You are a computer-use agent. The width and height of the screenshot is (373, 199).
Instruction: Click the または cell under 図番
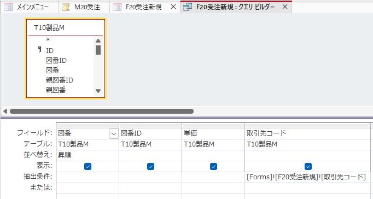tap(88, 188)
